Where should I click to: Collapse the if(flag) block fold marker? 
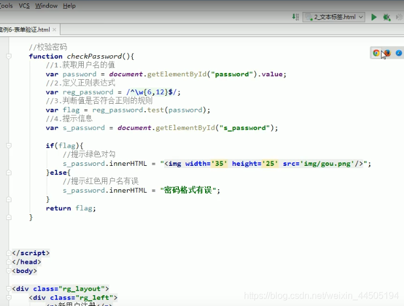coord(9,145)
